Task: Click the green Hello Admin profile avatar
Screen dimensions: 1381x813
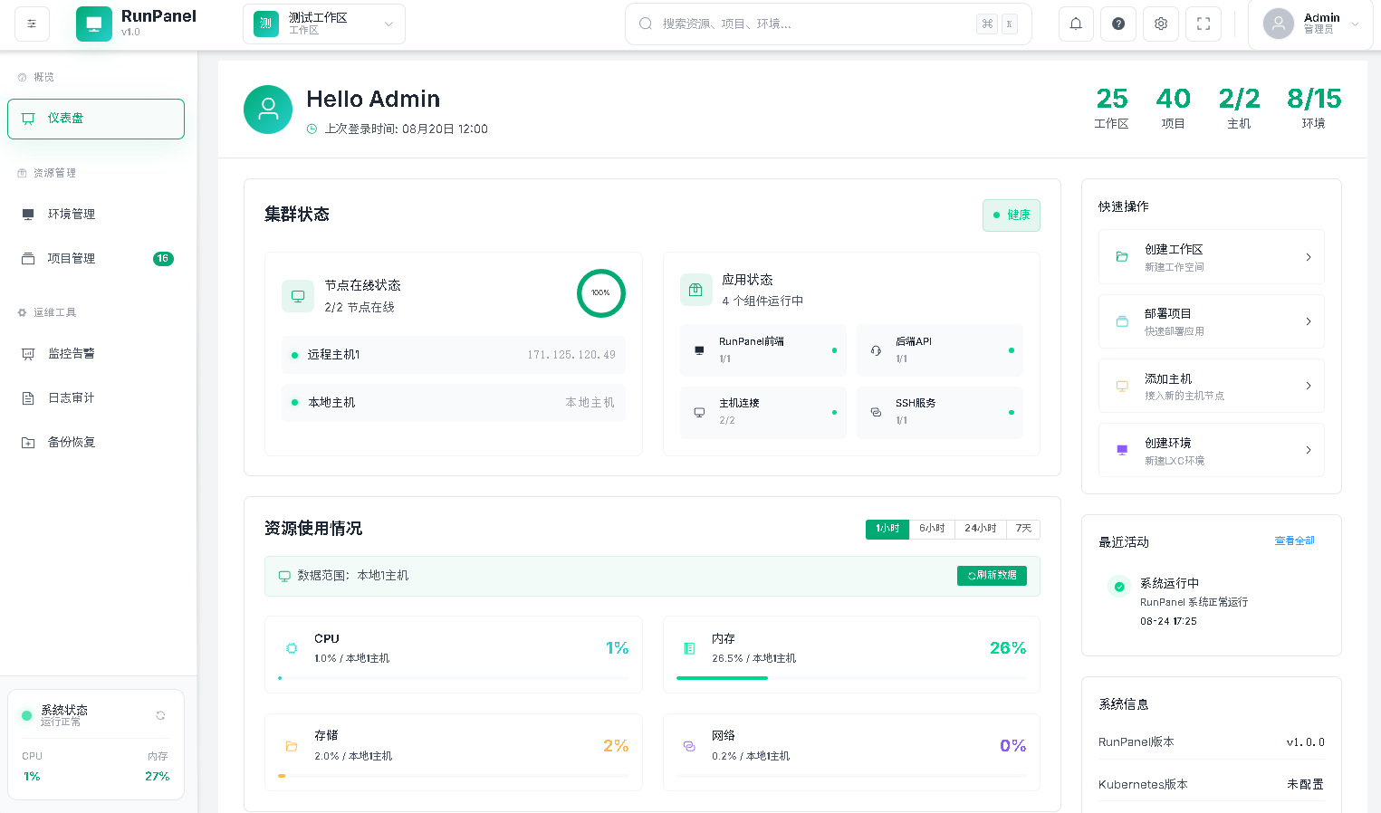Action: pos(268,110)
